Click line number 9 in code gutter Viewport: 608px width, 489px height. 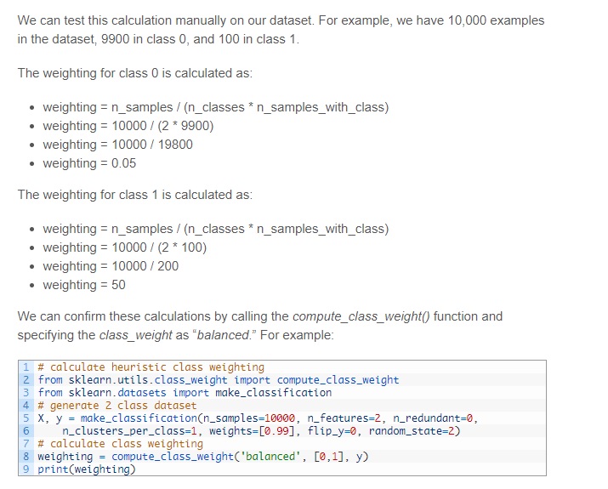pyautogui.click(x=26, y=469)
